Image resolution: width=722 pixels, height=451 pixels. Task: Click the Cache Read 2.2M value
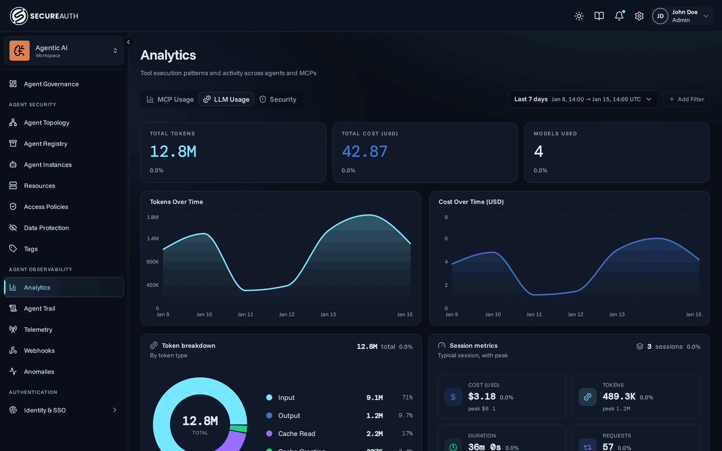click(375, 433)
